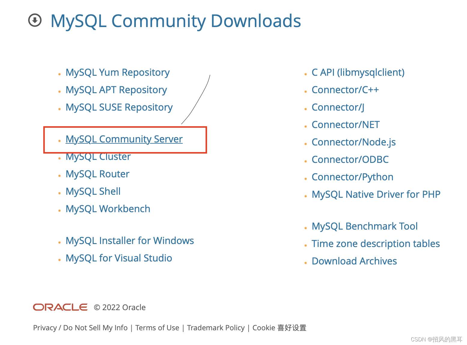This screenshot has width=467, height=345.
Task: Choose the Connector/ODBC link
Action: (350, 160)
